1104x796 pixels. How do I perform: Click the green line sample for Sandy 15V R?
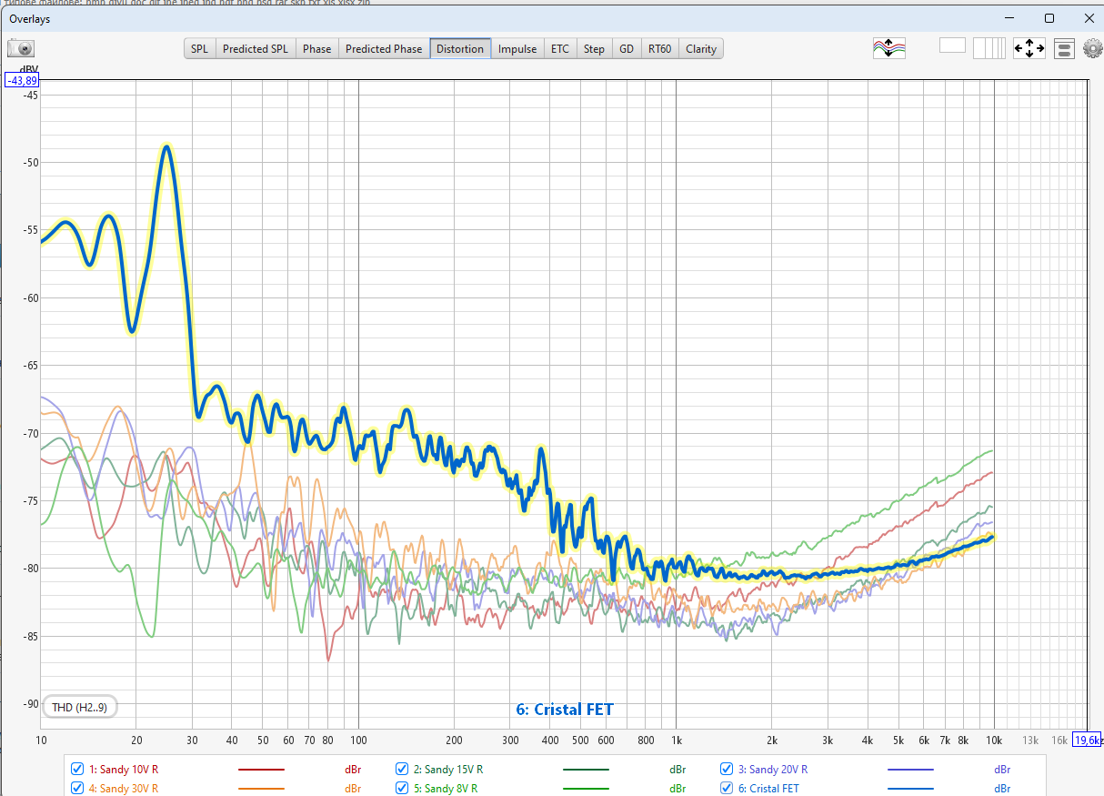pos(586,770)
